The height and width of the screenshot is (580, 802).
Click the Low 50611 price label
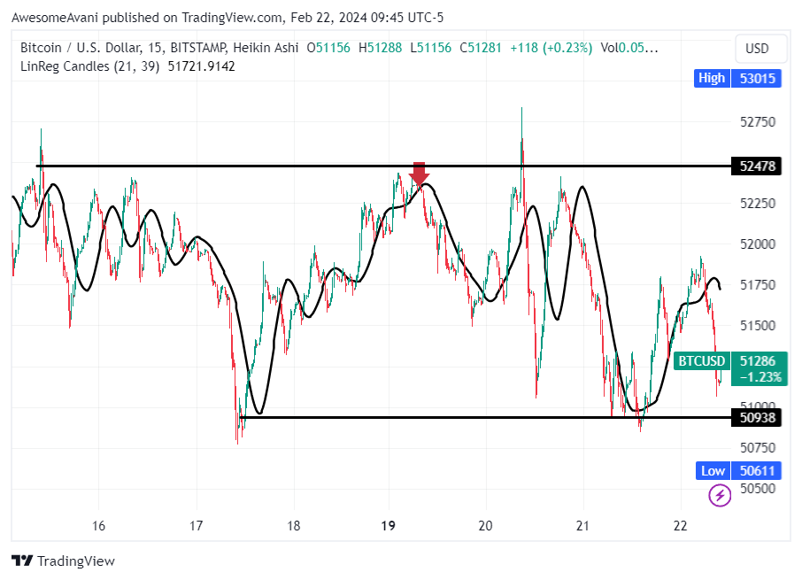coord(738,470)
